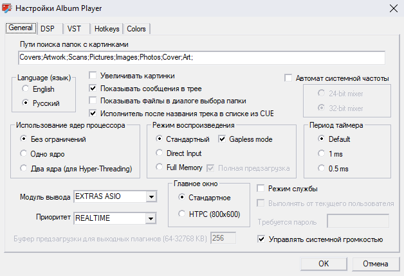Open the VST tab

[x=74, y=29]
